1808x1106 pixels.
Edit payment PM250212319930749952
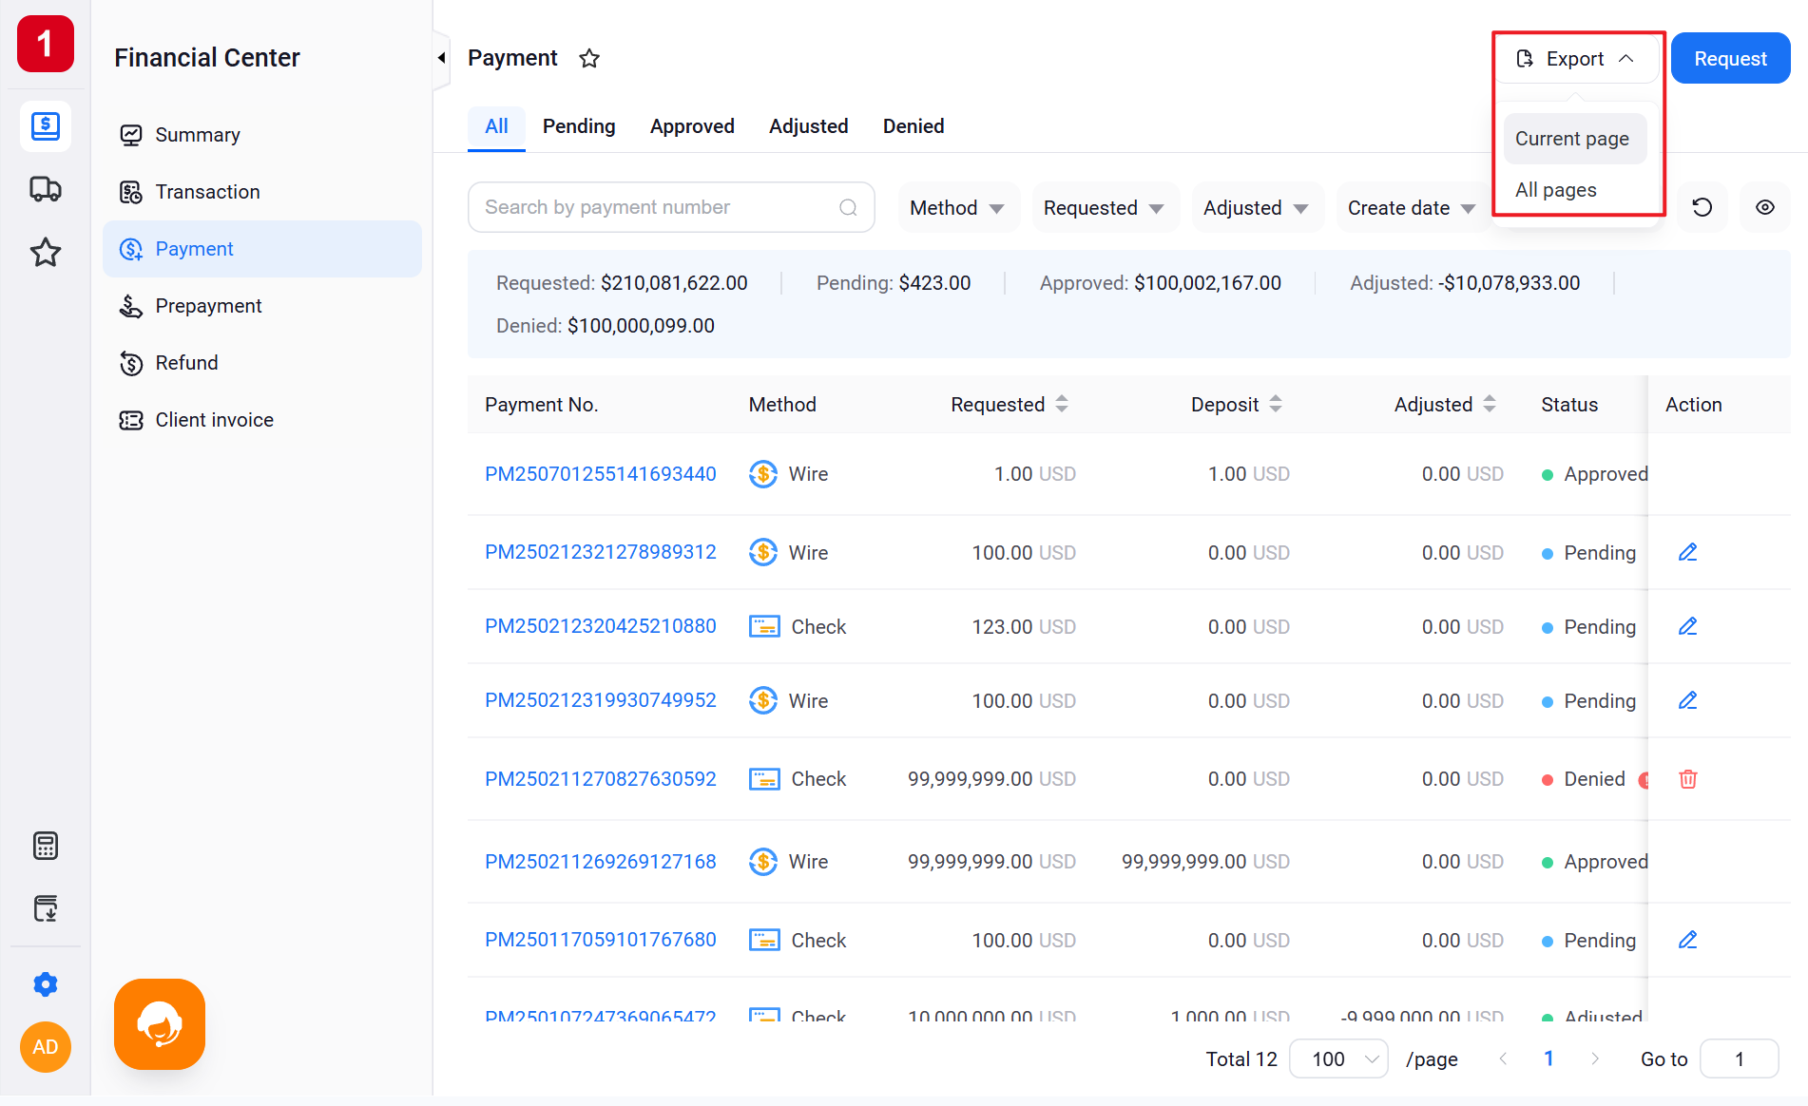point(1687,700)
